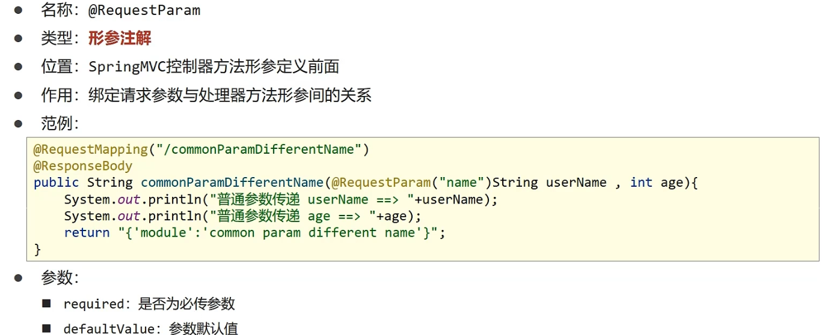Click the commonParamDifferentName method name
Viewport: 827px width, 335px height.
coord(232,183)
